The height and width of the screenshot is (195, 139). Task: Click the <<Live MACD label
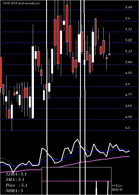[117, 188]
